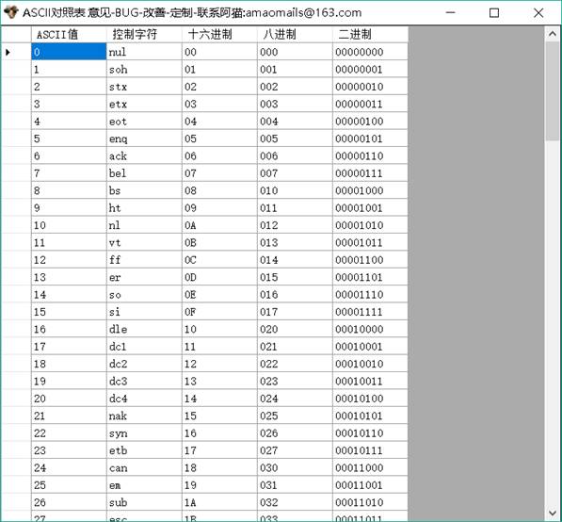This screenshot has height=522, width=562.
Task: Select the dle control character cell
Action: 144,329
